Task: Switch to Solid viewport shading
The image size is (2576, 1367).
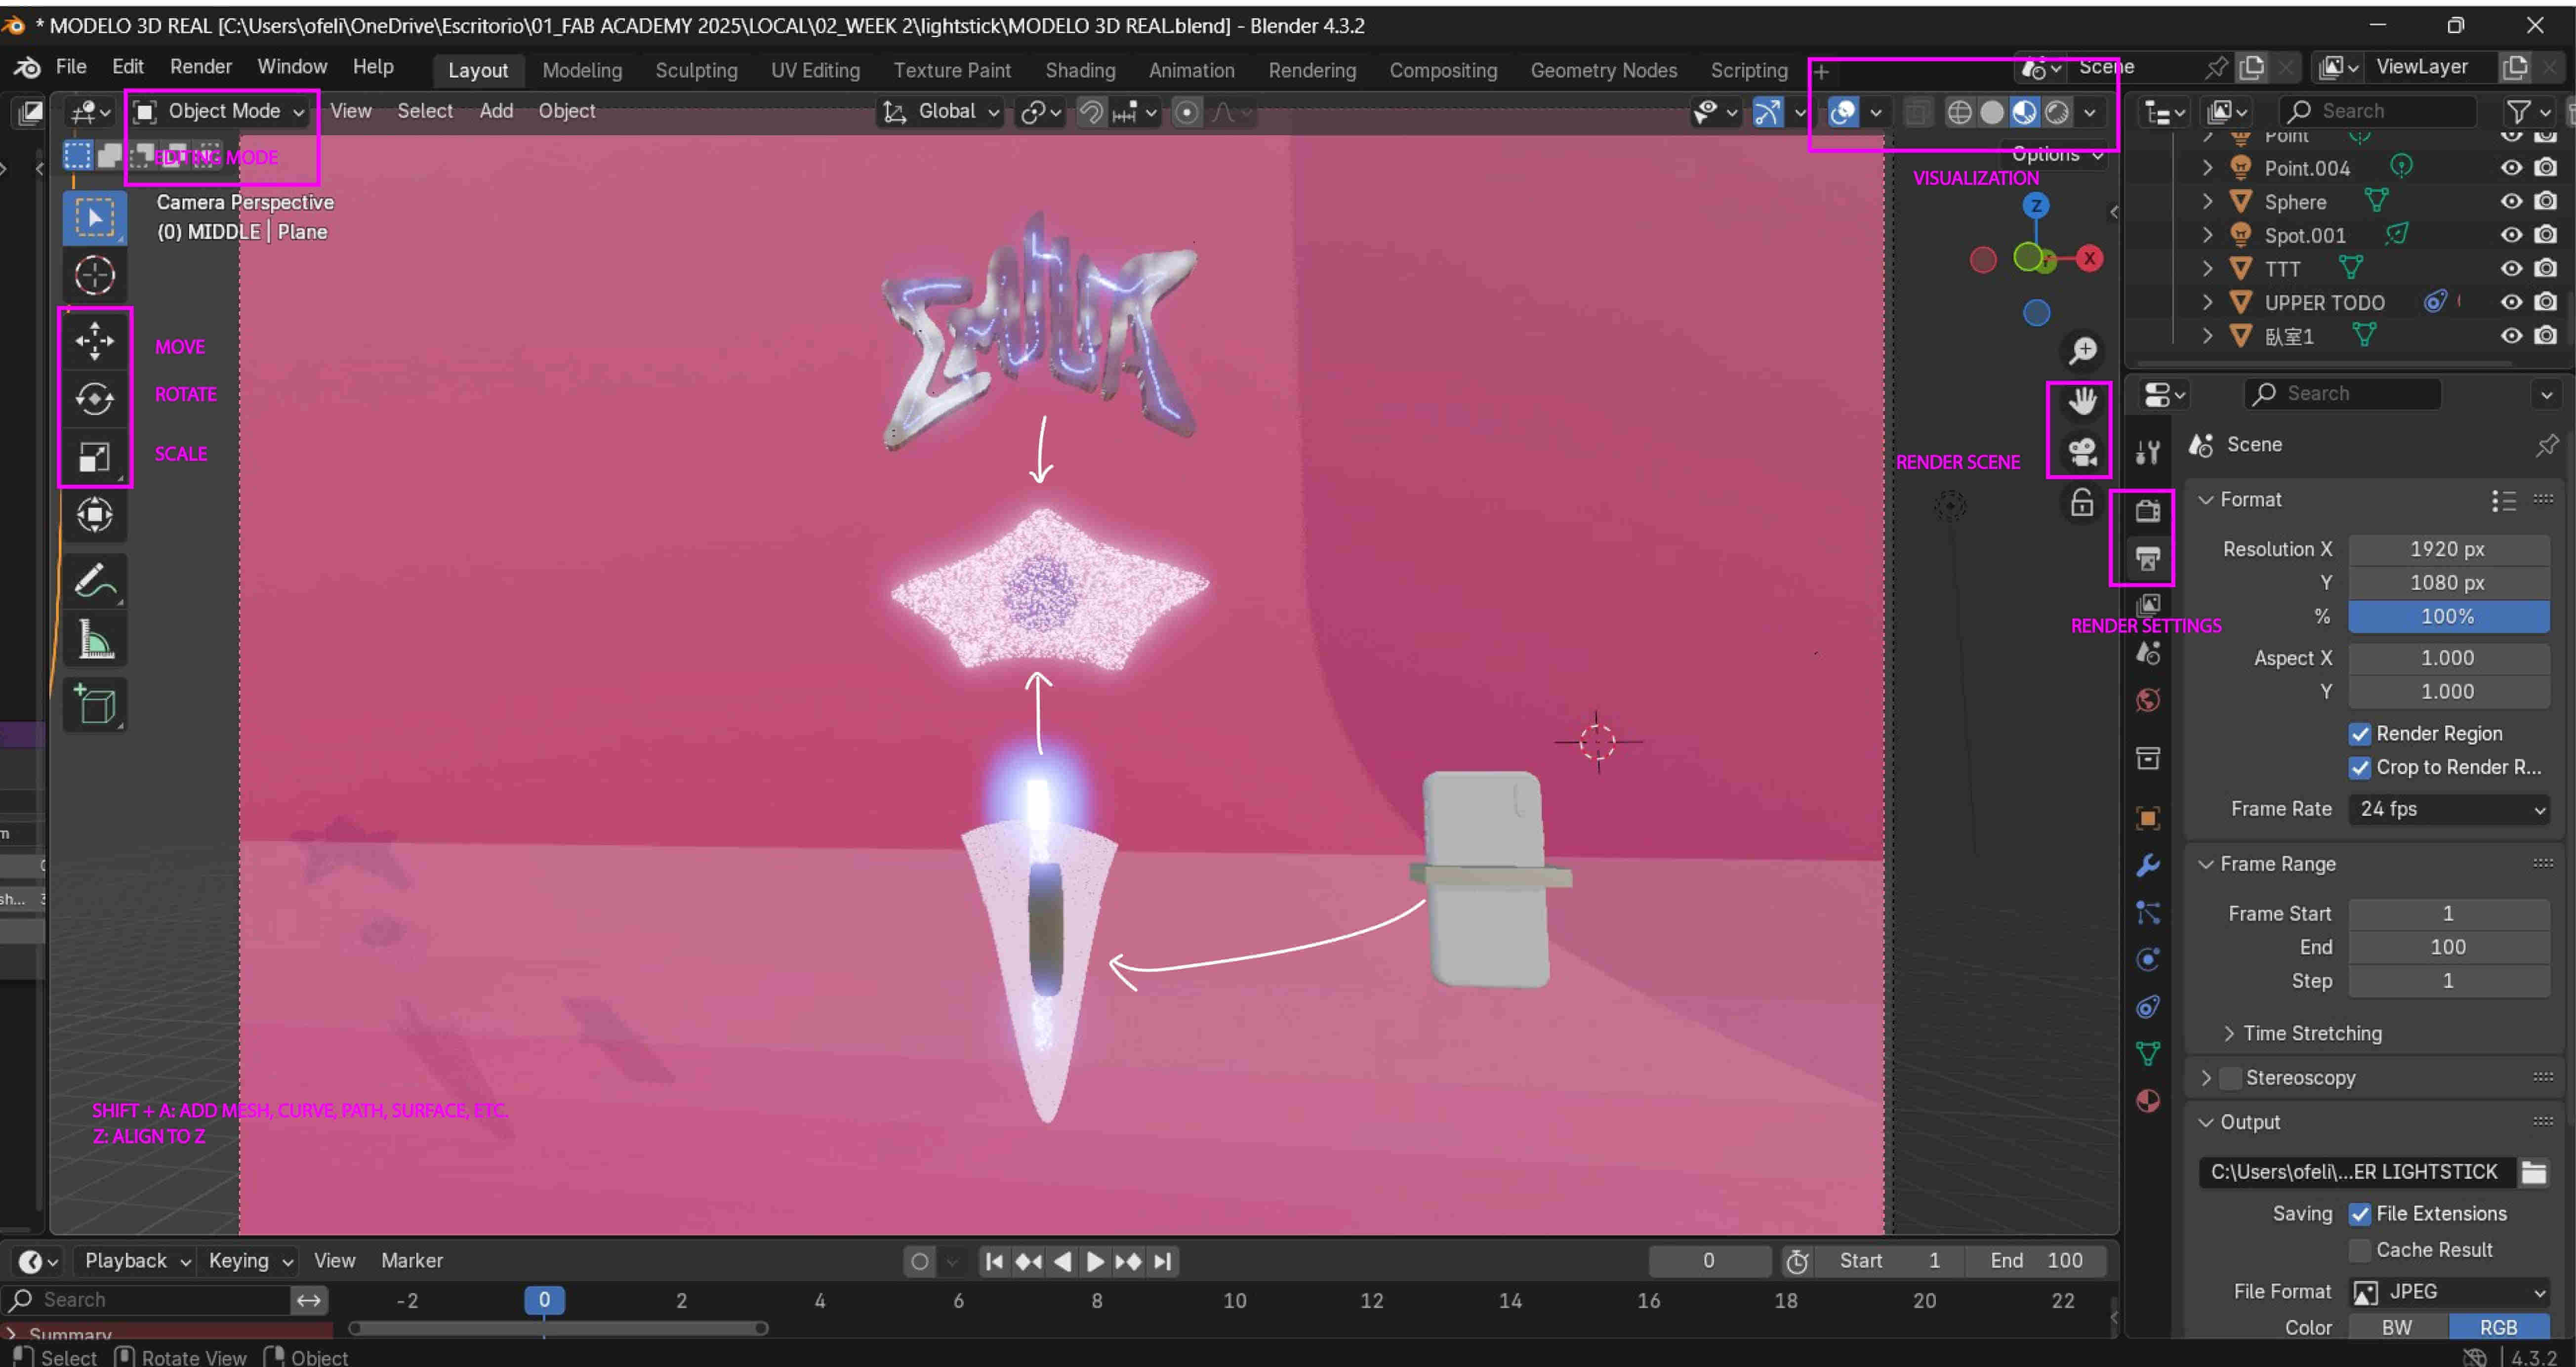Action: [x=1992, y=112]
